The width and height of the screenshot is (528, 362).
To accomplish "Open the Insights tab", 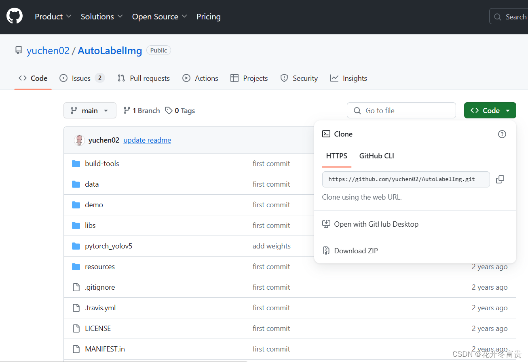I will (x=348, y=78).
